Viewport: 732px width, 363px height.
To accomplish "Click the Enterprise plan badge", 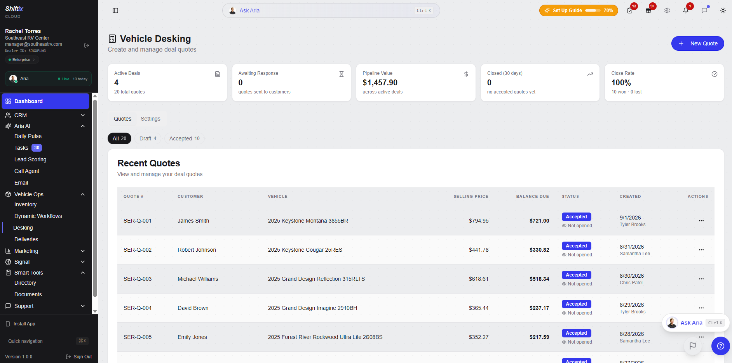I will pyautogui.click(x=22, y=60).
